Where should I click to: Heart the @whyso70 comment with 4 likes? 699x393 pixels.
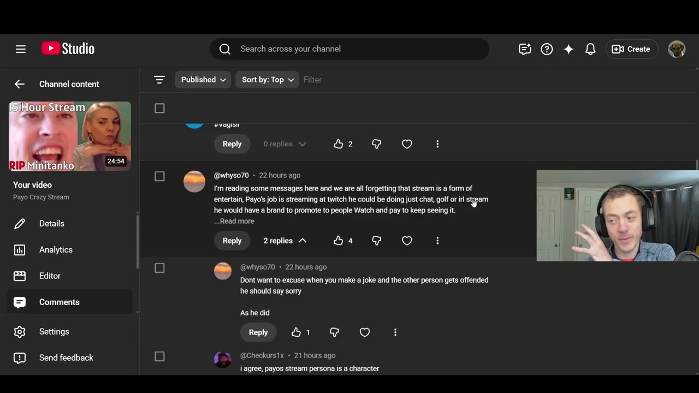click(407, 241)
